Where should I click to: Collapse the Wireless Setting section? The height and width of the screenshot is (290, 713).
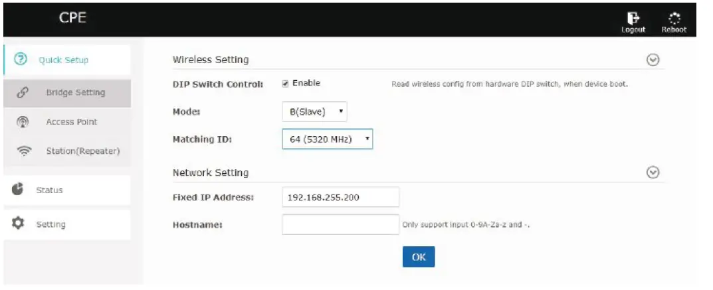pos(653,60)
